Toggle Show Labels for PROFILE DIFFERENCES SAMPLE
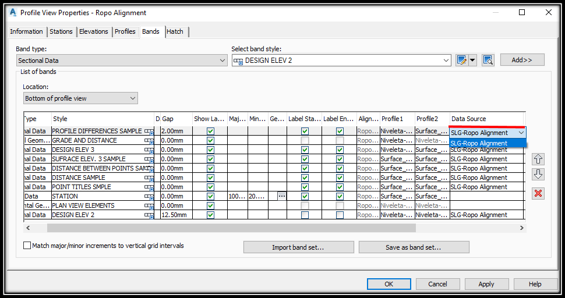 (x=210, y=131)
